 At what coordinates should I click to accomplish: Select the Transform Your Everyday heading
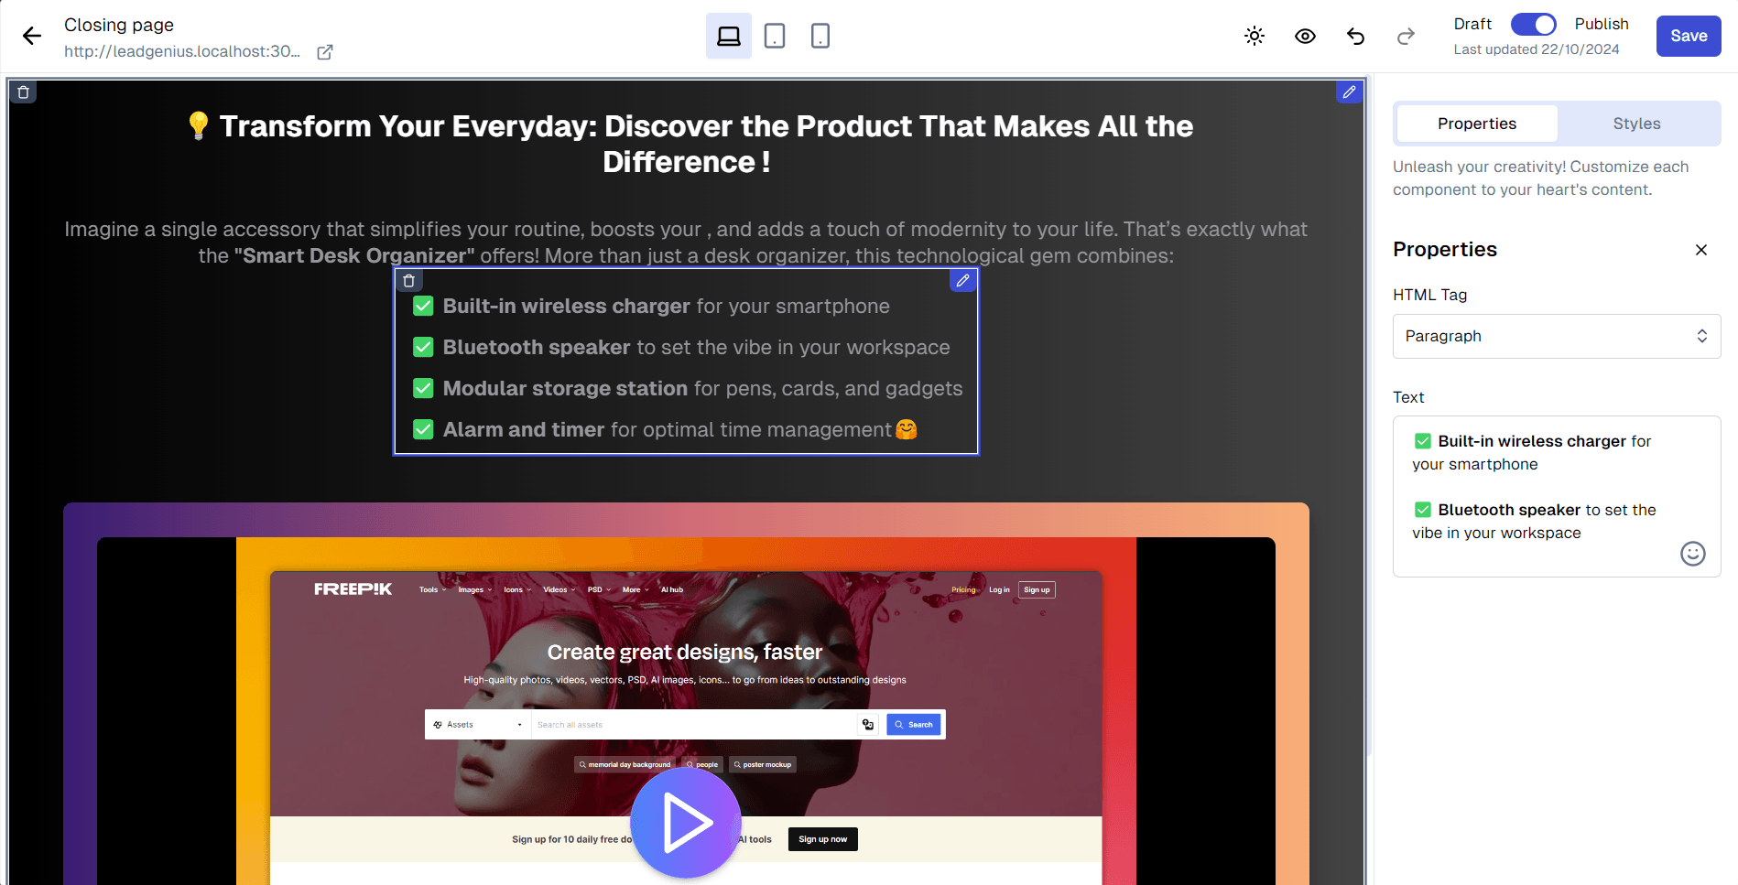(x=687, y=144)
